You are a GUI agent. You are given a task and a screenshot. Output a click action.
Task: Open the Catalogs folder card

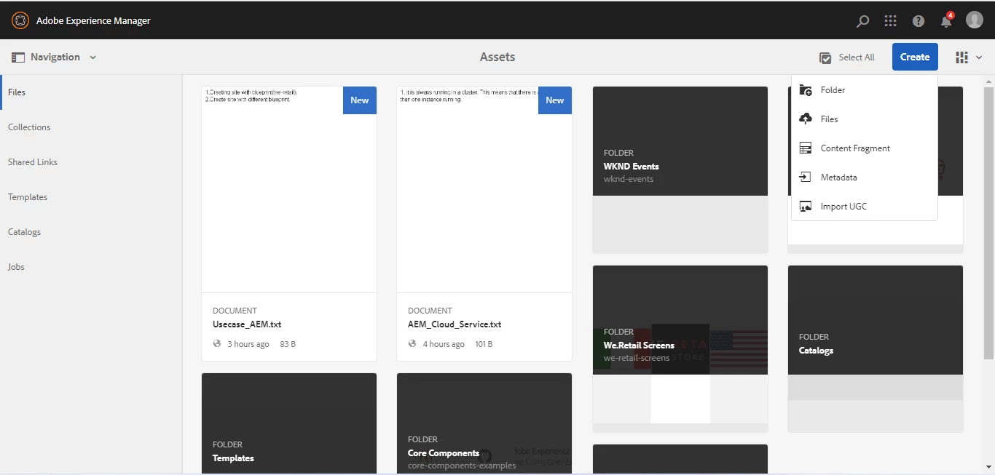876,348
